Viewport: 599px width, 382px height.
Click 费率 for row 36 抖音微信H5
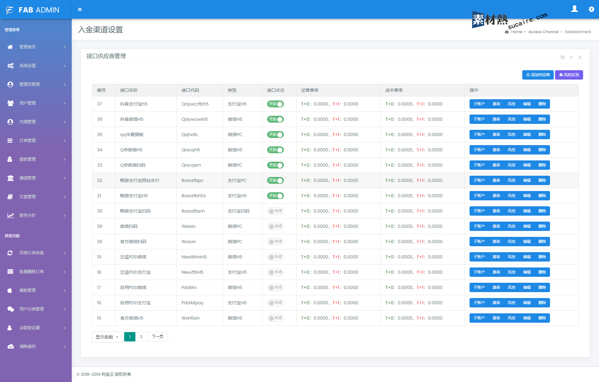[496, 119]
